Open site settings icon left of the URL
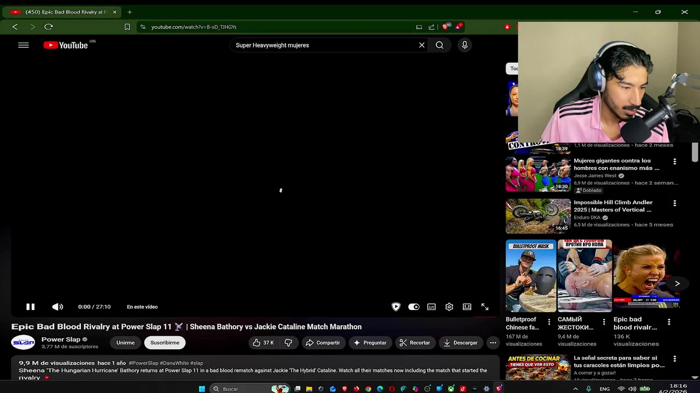700x393 pixels. point(142,27)
